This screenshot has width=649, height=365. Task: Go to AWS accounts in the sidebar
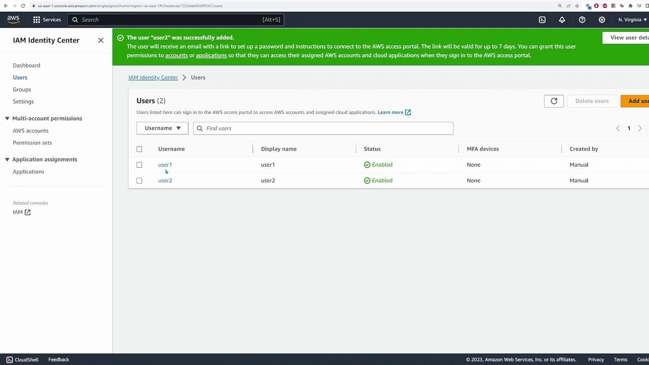pyautogui.click(x=30, y=131)
